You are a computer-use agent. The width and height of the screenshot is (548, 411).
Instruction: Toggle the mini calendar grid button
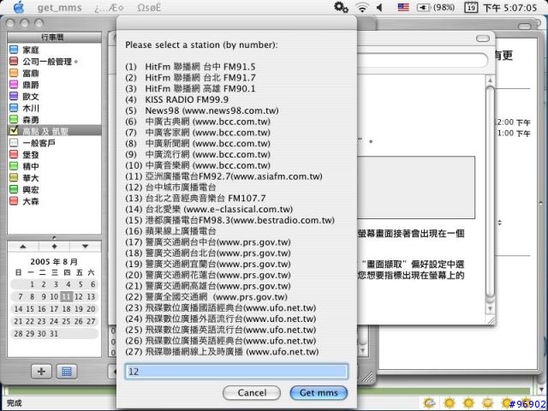coord(67,372)
